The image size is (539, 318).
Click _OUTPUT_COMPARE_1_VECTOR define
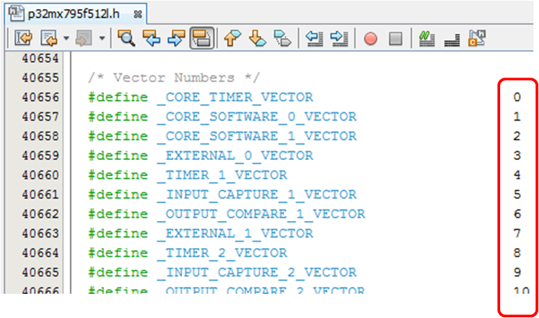coord(262,214)
